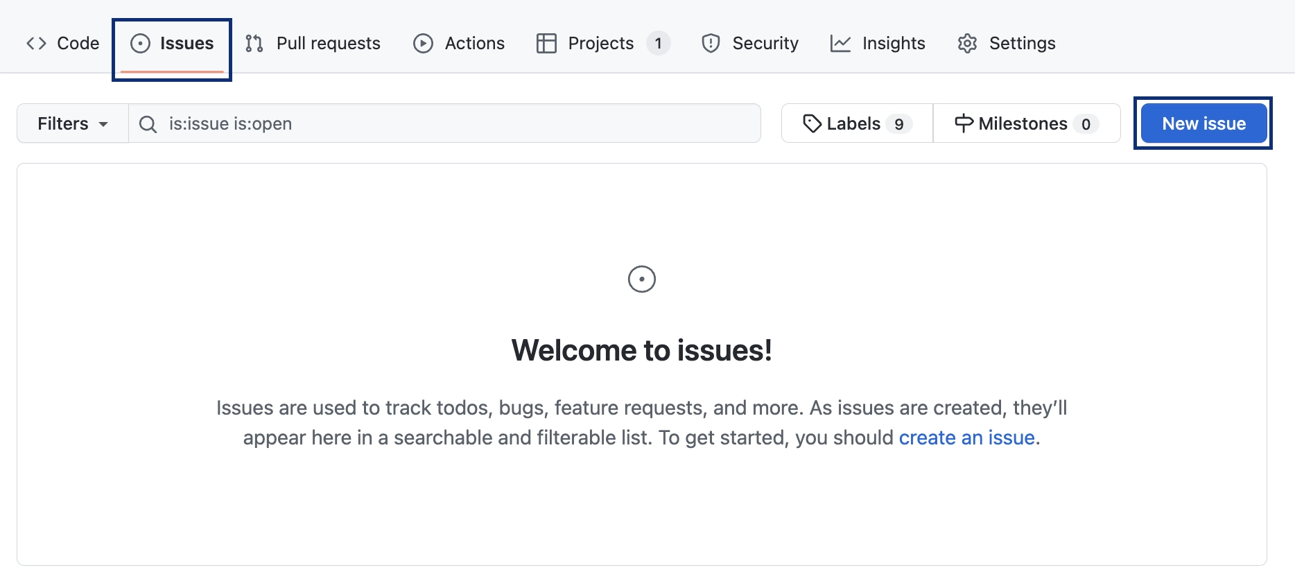Click the Insights graph icon
Image resolution: width=1295 pixels, height=588 pixels.
pos(840,44)
